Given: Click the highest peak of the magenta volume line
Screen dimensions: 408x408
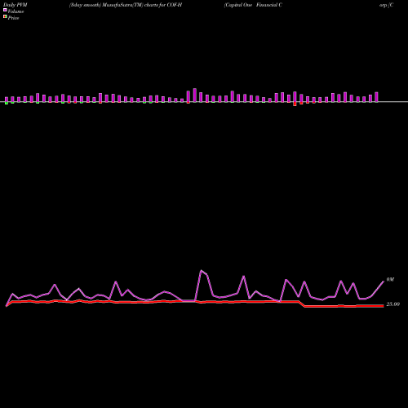Looking at the screenshot, I should click(202, 270).
